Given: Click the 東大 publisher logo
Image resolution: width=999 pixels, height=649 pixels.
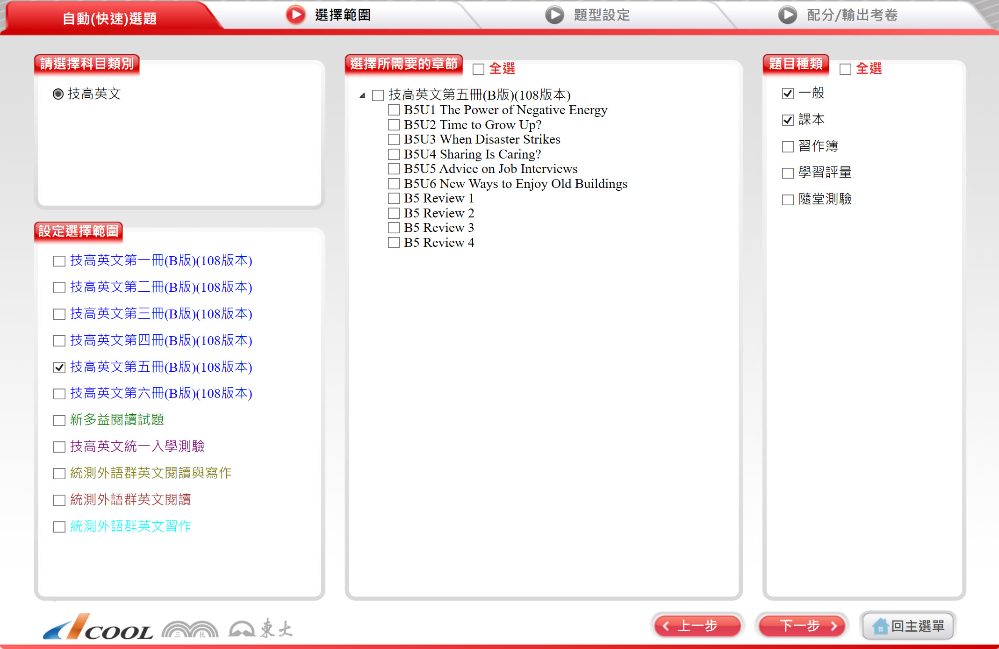Looking at the screenshot, I should click(261, 628).
